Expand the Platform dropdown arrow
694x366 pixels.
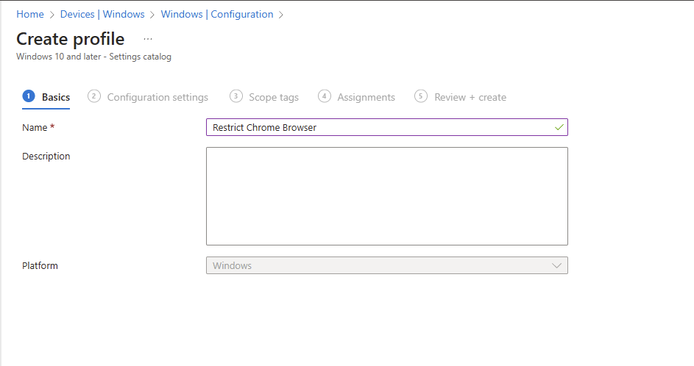click(557, 265)
